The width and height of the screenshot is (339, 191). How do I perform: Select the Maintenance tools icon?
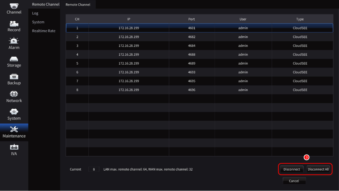pyautogui.click(x=14, y=129)
